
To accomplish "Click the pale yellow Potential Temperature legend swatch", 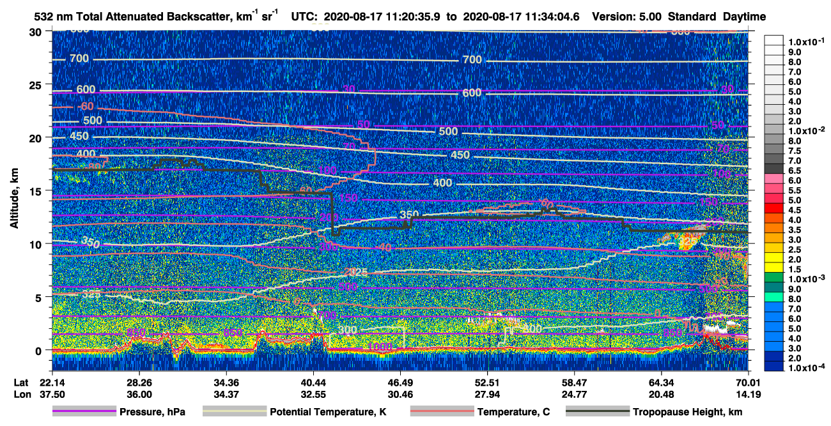I will (234, 412).
